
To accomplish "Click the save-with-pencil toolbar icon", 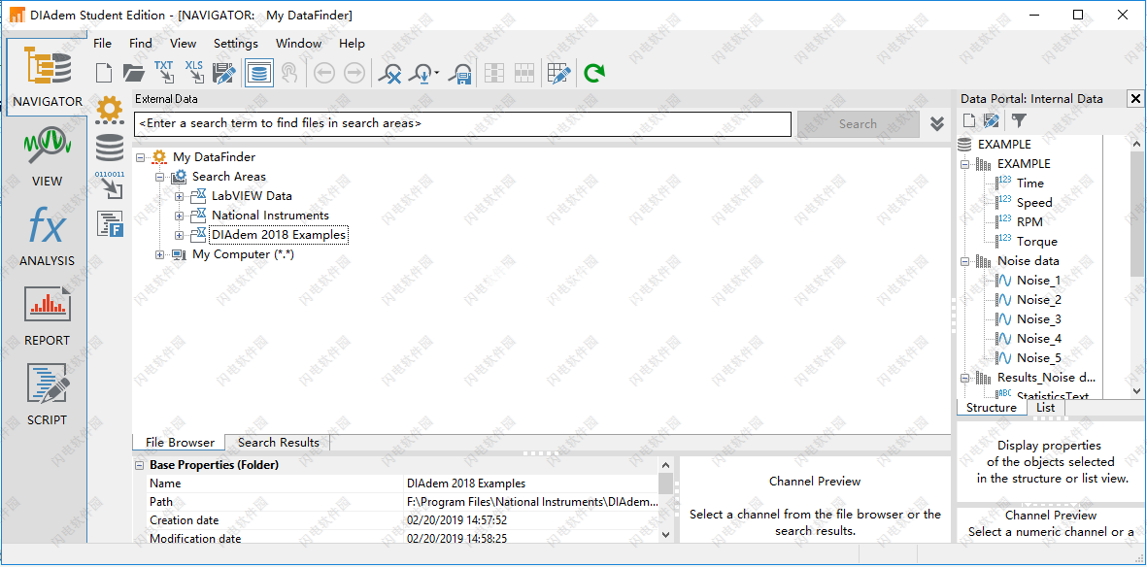I will [223, 73].
